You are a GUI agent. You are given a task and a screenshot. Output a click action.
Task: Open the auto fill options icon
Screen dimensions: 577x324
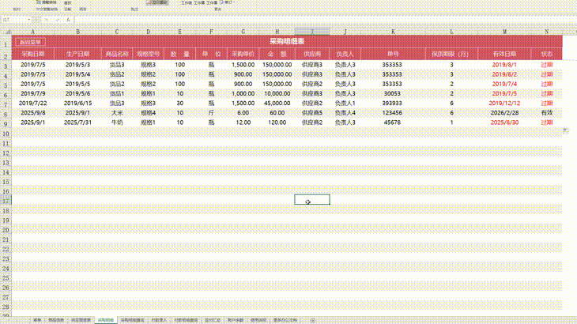pyautogui.click(x=566, y=130)
